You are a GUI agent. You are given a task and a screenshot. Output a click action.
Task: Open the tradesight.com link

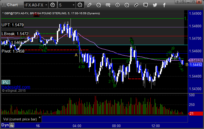pos(16,87)
